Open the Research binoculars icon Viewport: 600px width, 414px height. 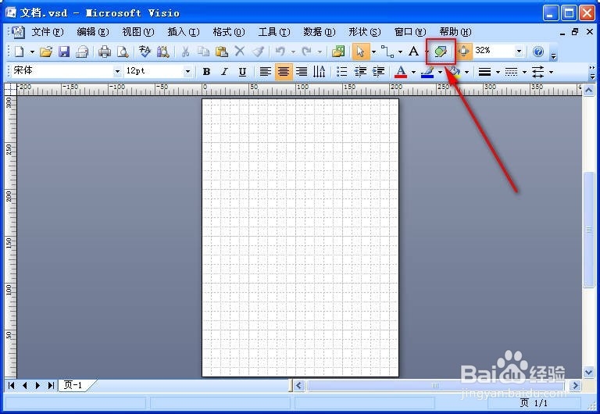(163, 52)
